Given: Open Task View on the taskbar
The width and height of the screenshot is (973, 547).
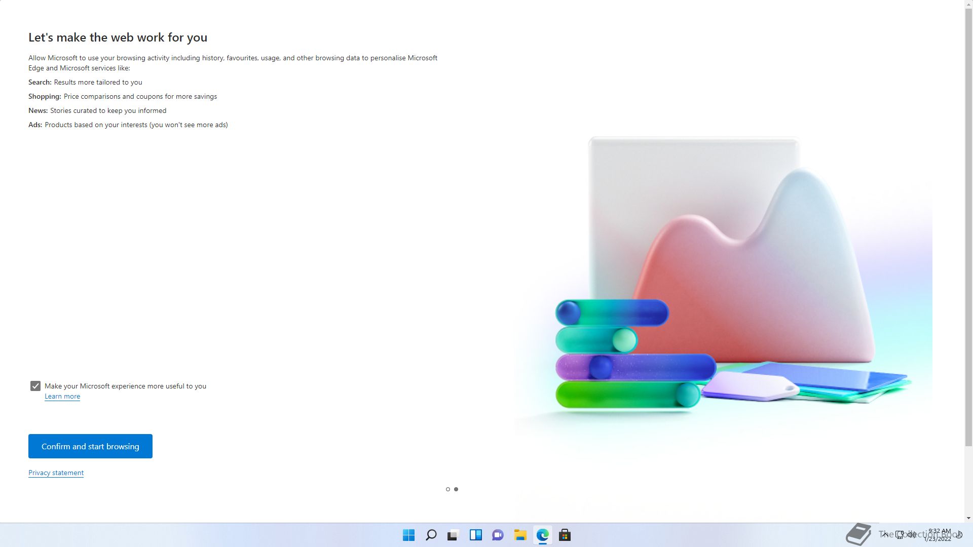Looking at the screenshot, I should [453, 535].
